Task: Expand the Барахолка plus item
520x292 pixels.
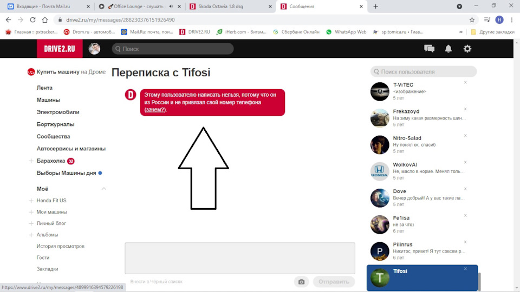Action: click(x=31, y=161)
